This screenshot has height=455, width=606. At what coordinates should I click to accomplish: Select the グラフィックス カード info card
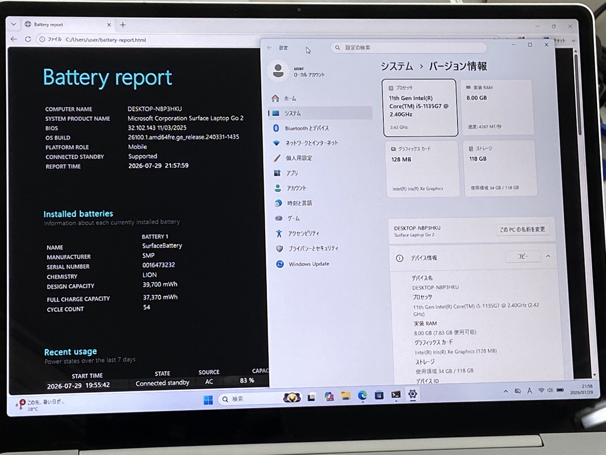pos(423,168)
